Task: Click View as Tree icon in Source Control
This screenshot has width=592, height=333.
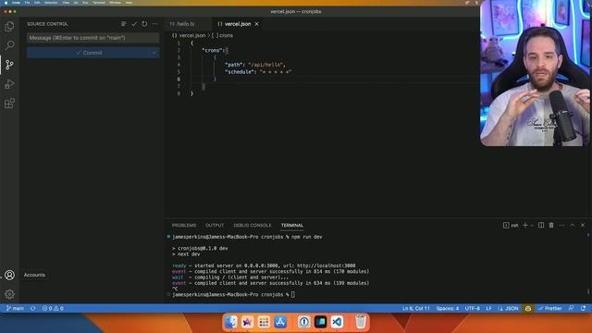Action: coord(123,24)
